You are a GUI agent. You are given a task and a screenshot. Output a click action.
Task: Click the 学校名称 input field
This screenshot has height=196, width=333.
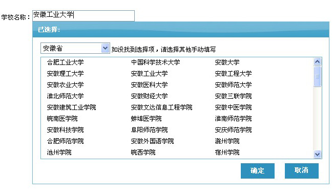point(84,16)
